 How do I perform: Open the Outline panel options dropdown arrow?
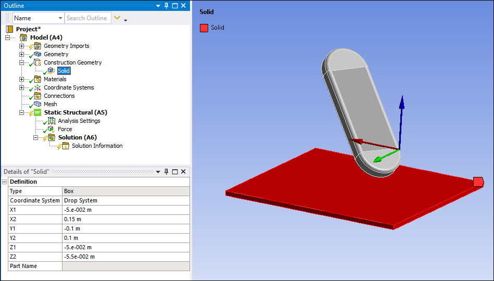click(x=158, y=6)
